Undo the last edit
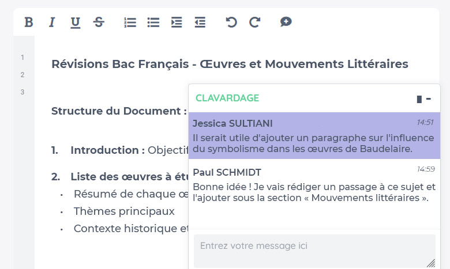 [x=231, y=22]
